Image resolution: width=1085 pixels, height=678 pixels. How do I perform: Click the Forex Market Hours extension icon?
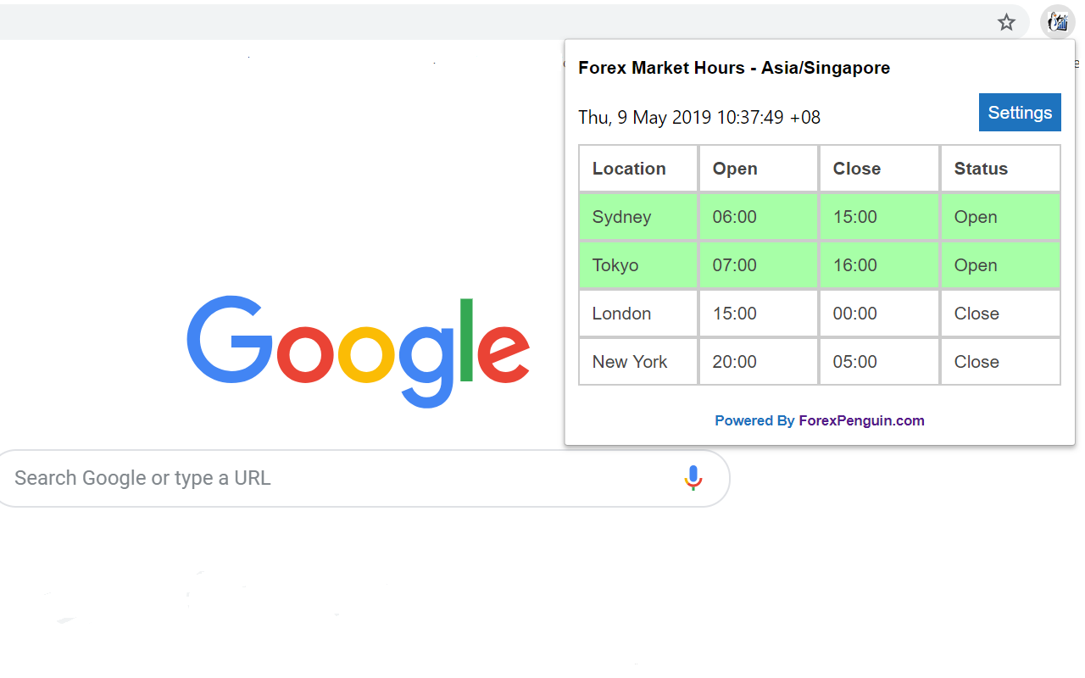(1058, 23)
